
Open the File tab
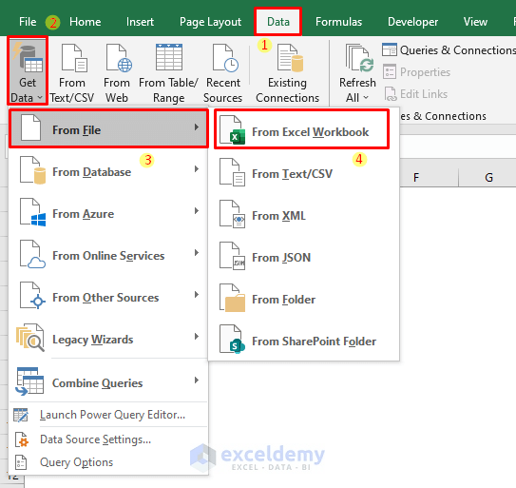pos(28,22)
